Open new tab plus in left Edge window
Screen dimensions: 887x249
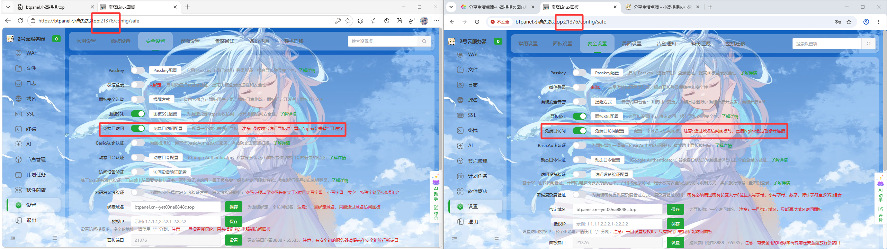(x=188, y=7)
